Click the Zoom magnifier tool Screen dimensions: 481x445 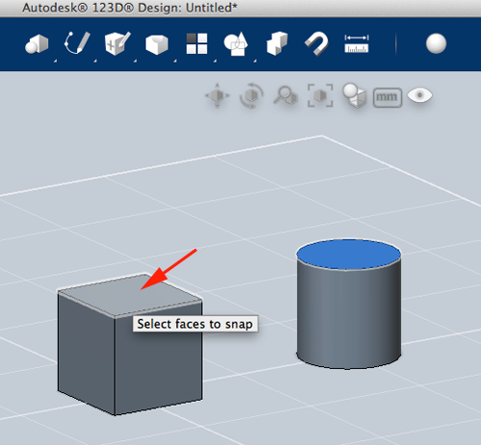tap(286, 95)
